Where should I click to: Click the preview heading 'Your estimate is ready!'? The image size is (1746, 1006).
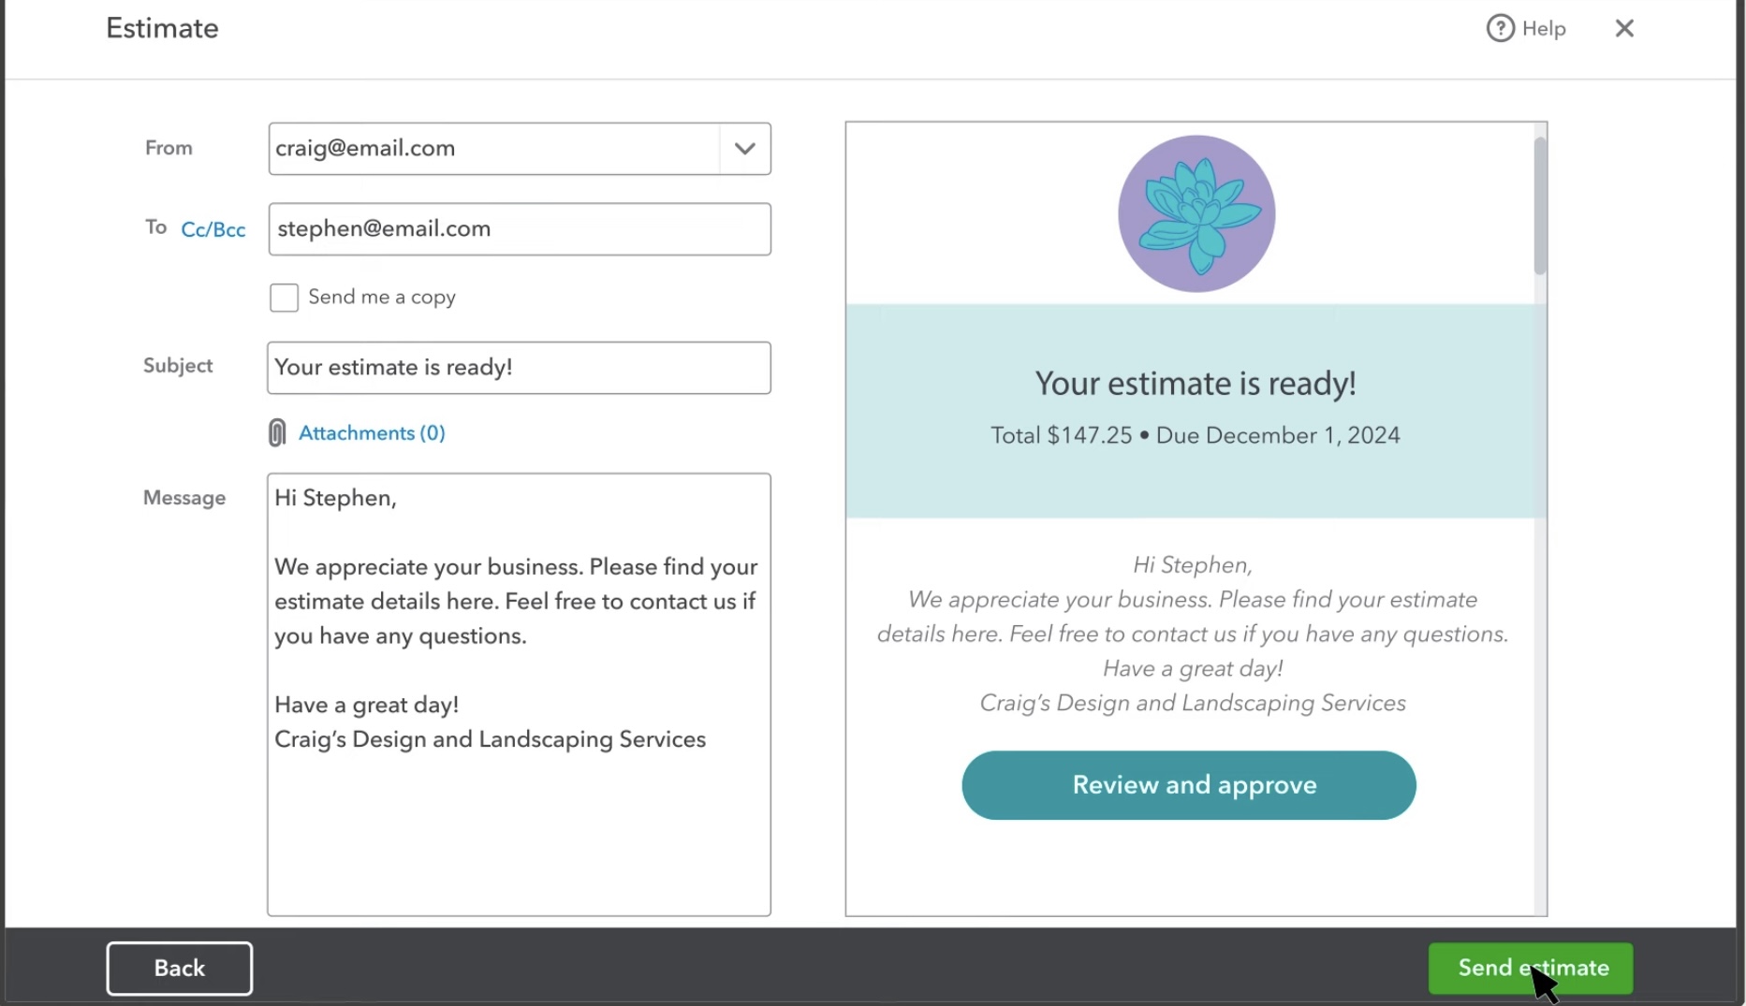pos(1195,384)
